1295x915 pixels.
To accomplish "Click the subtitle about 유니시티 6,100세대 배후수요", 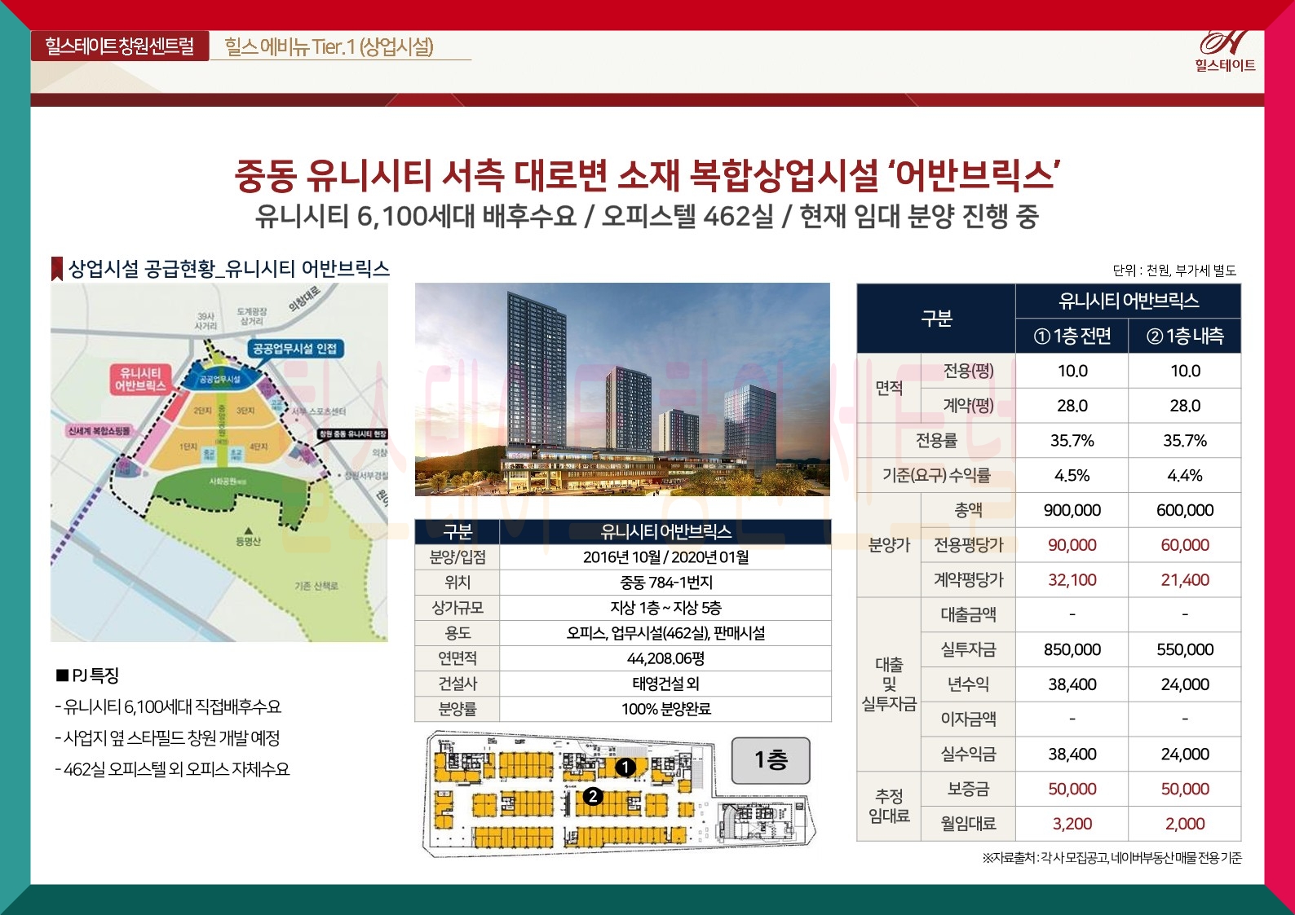I will [647, 217].
